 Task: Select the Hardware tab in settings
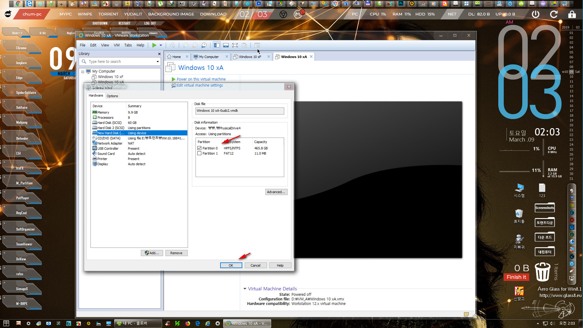click(96, 95)
